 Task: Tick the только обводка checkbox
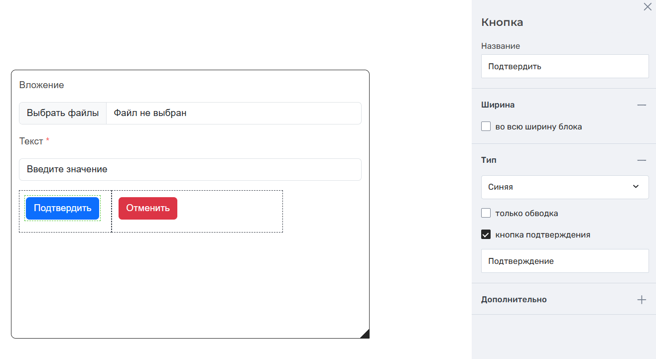coord(486,213)
